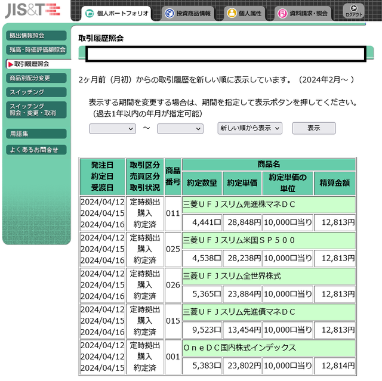Click 三菱UFJスリム先進債マネDC product name
This screenshot has height=381, width=382.
click(x=239, y=312)
